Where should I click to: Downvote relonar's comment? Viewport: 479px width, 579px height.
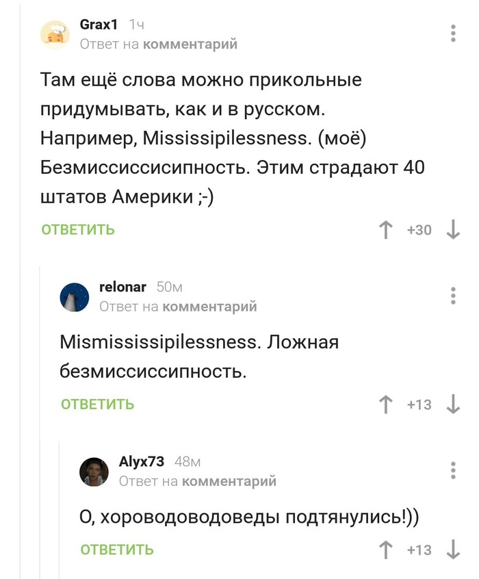[x=453, y=404]
